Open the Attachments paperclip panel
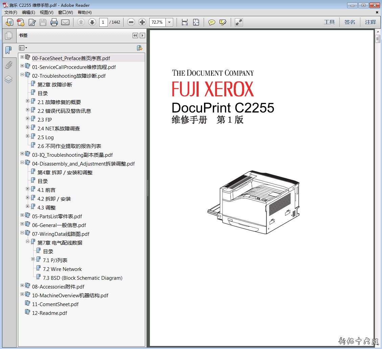This screenshot has height=349, width=382. click(x=8, y=65)
